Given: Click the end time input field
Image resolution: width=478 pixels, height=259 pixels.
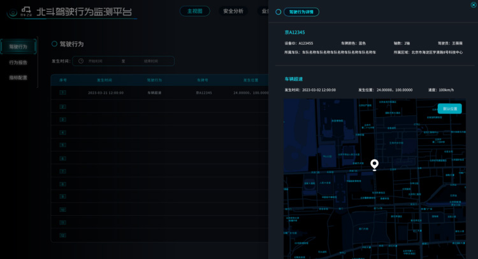Looking at the screenshot, I should [150, 61].
